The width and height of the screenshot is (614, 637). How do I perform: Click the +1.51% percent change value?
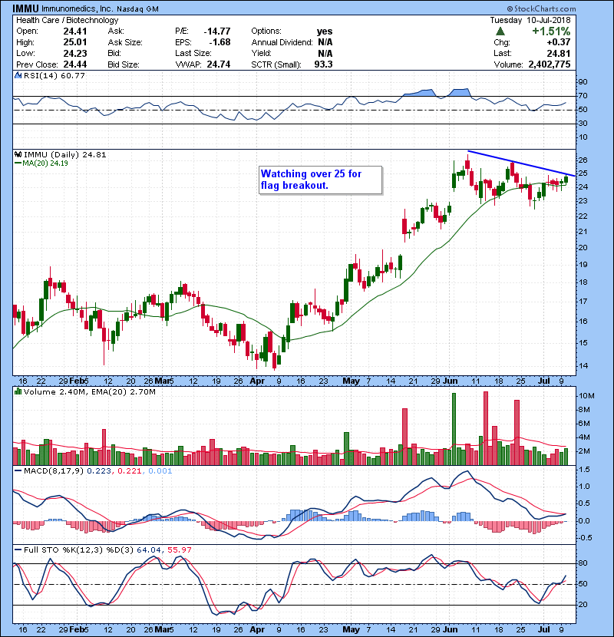(551, 31)
